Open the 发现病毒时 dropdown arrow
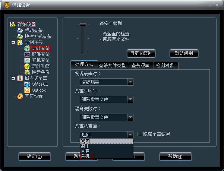Screen dimensions: 224x171 pyautogui.click(x=130, y=82)
